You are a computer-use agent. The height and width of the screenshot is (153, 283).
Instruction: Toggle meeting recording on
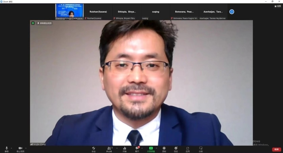click(164, 149)
